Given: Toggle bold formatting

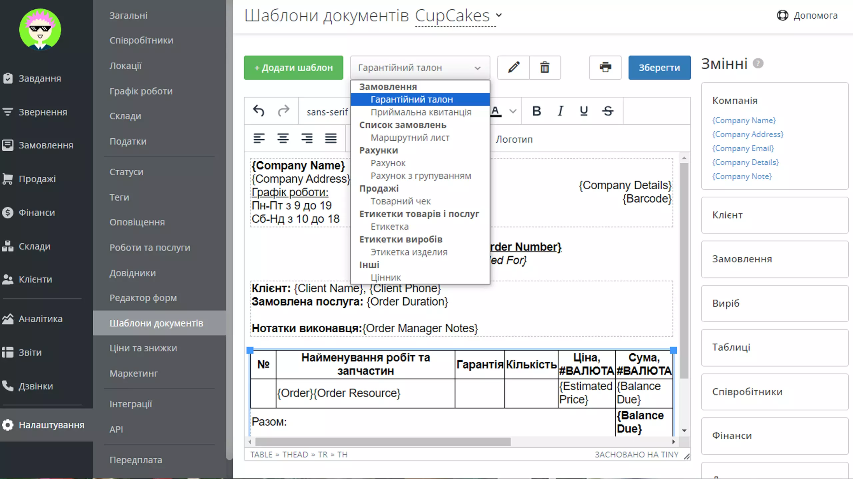Looking at the screenshot, I should (536, 111).
